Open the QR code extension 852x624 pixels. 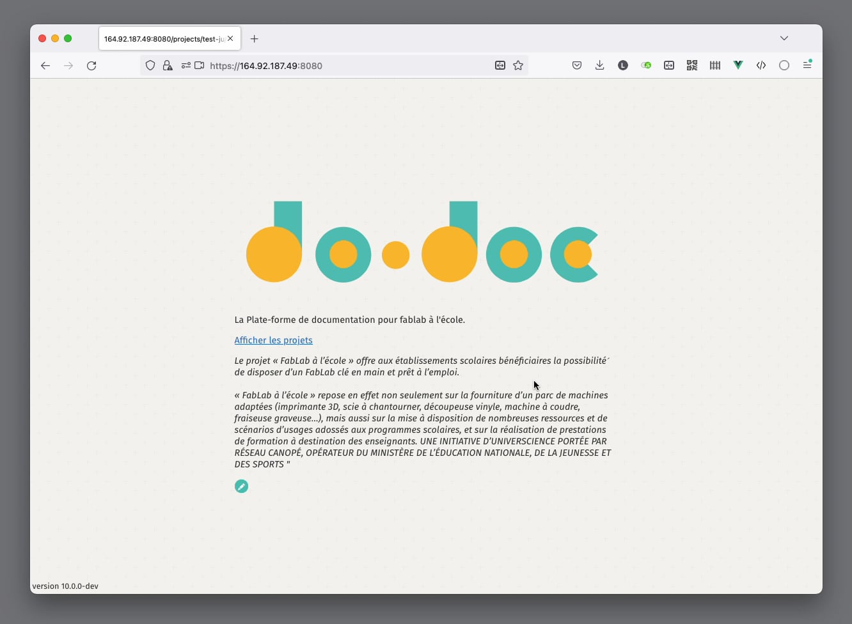pos(692,65)
